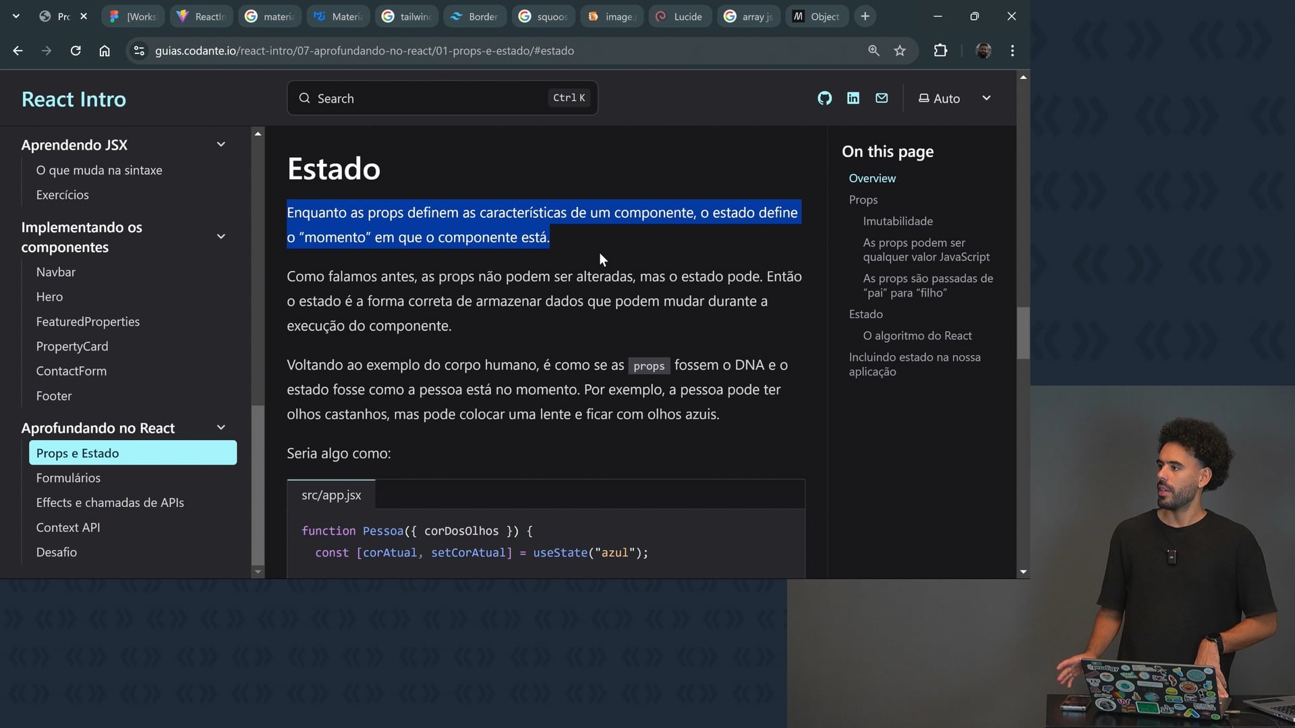Bookmark page with the star icon
The image size is (1295, 728).
pos(900,51)
